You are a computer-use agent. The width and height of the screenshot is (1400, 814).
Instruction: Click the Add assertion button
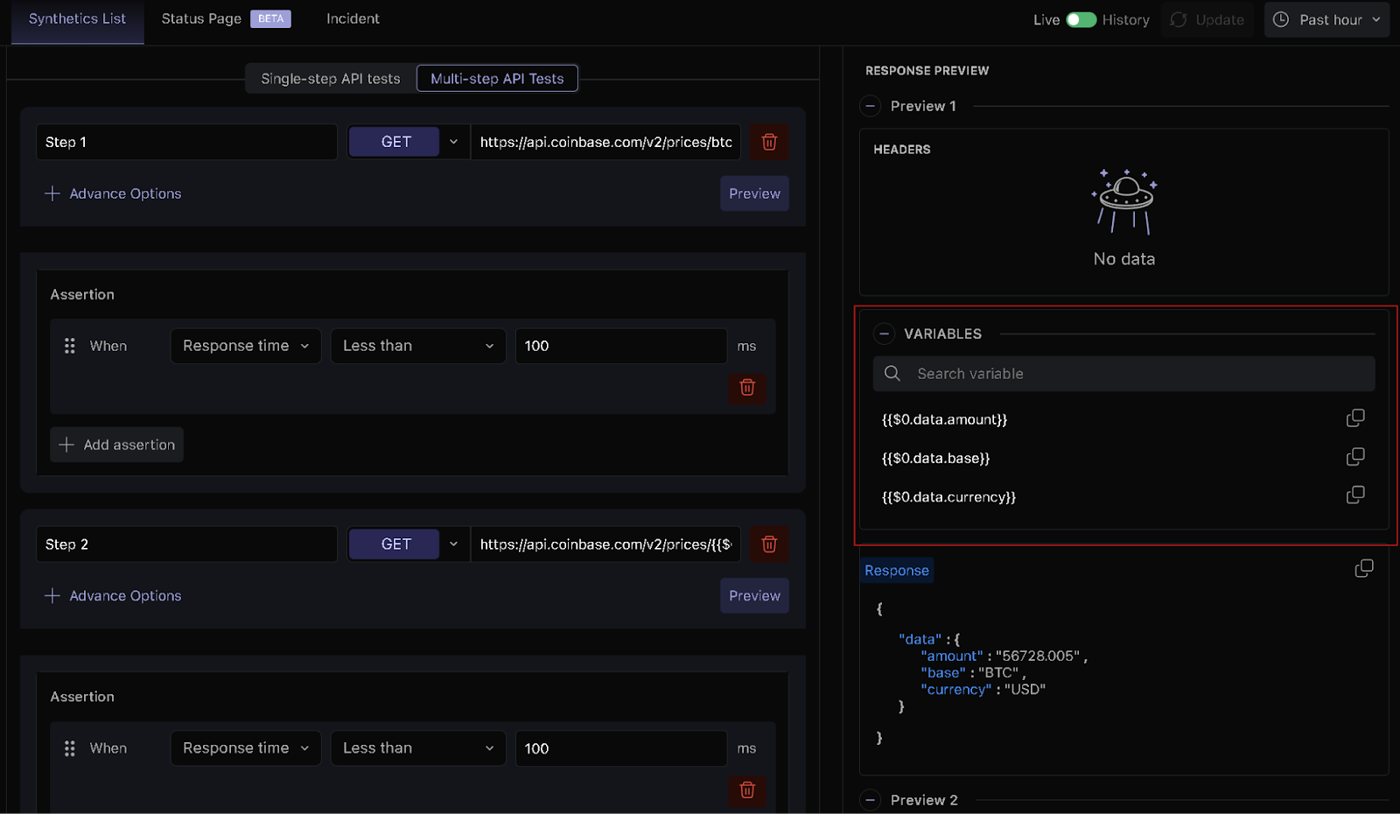(116, 444)
